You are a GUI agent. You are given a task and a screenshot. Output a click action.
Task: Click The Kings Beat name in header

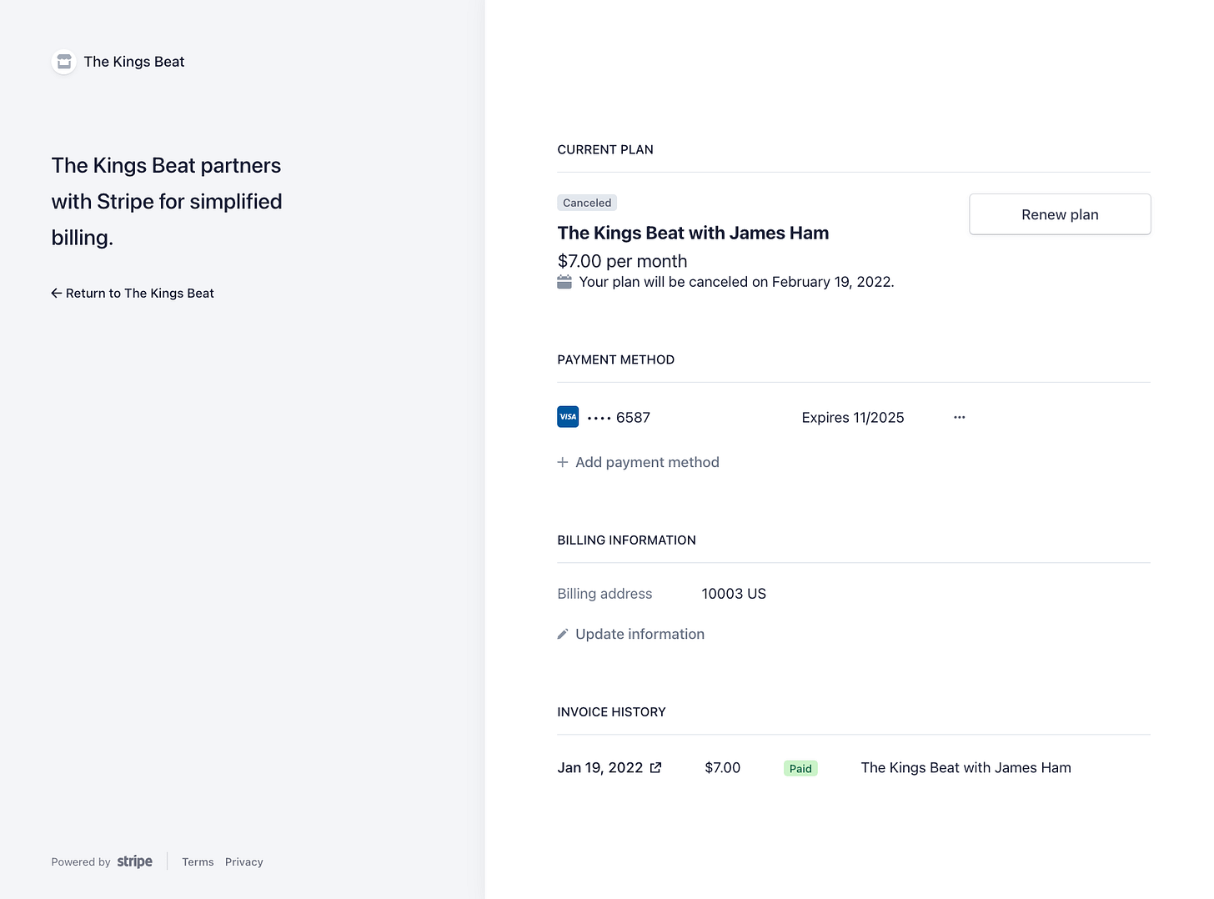coord(134,62)
